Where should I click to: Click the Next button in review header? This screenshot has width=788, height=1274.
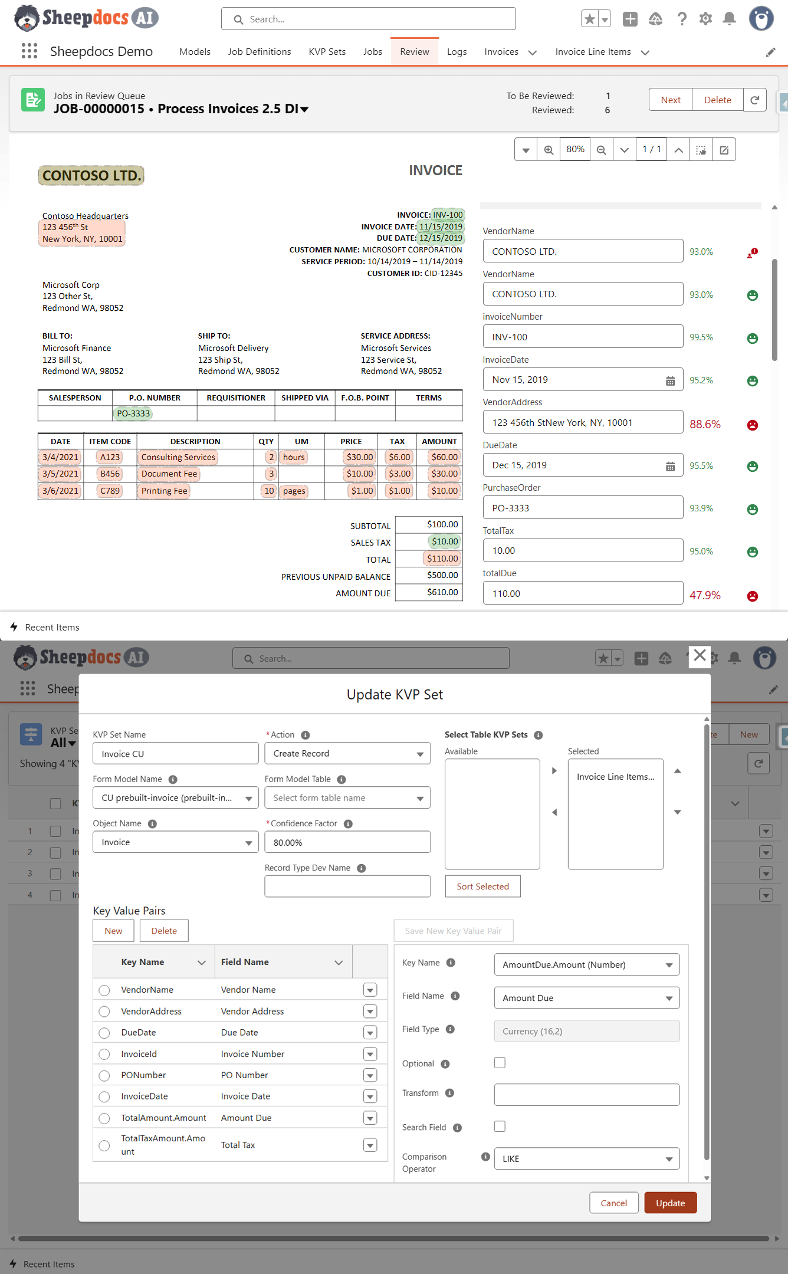pos(671,100)
